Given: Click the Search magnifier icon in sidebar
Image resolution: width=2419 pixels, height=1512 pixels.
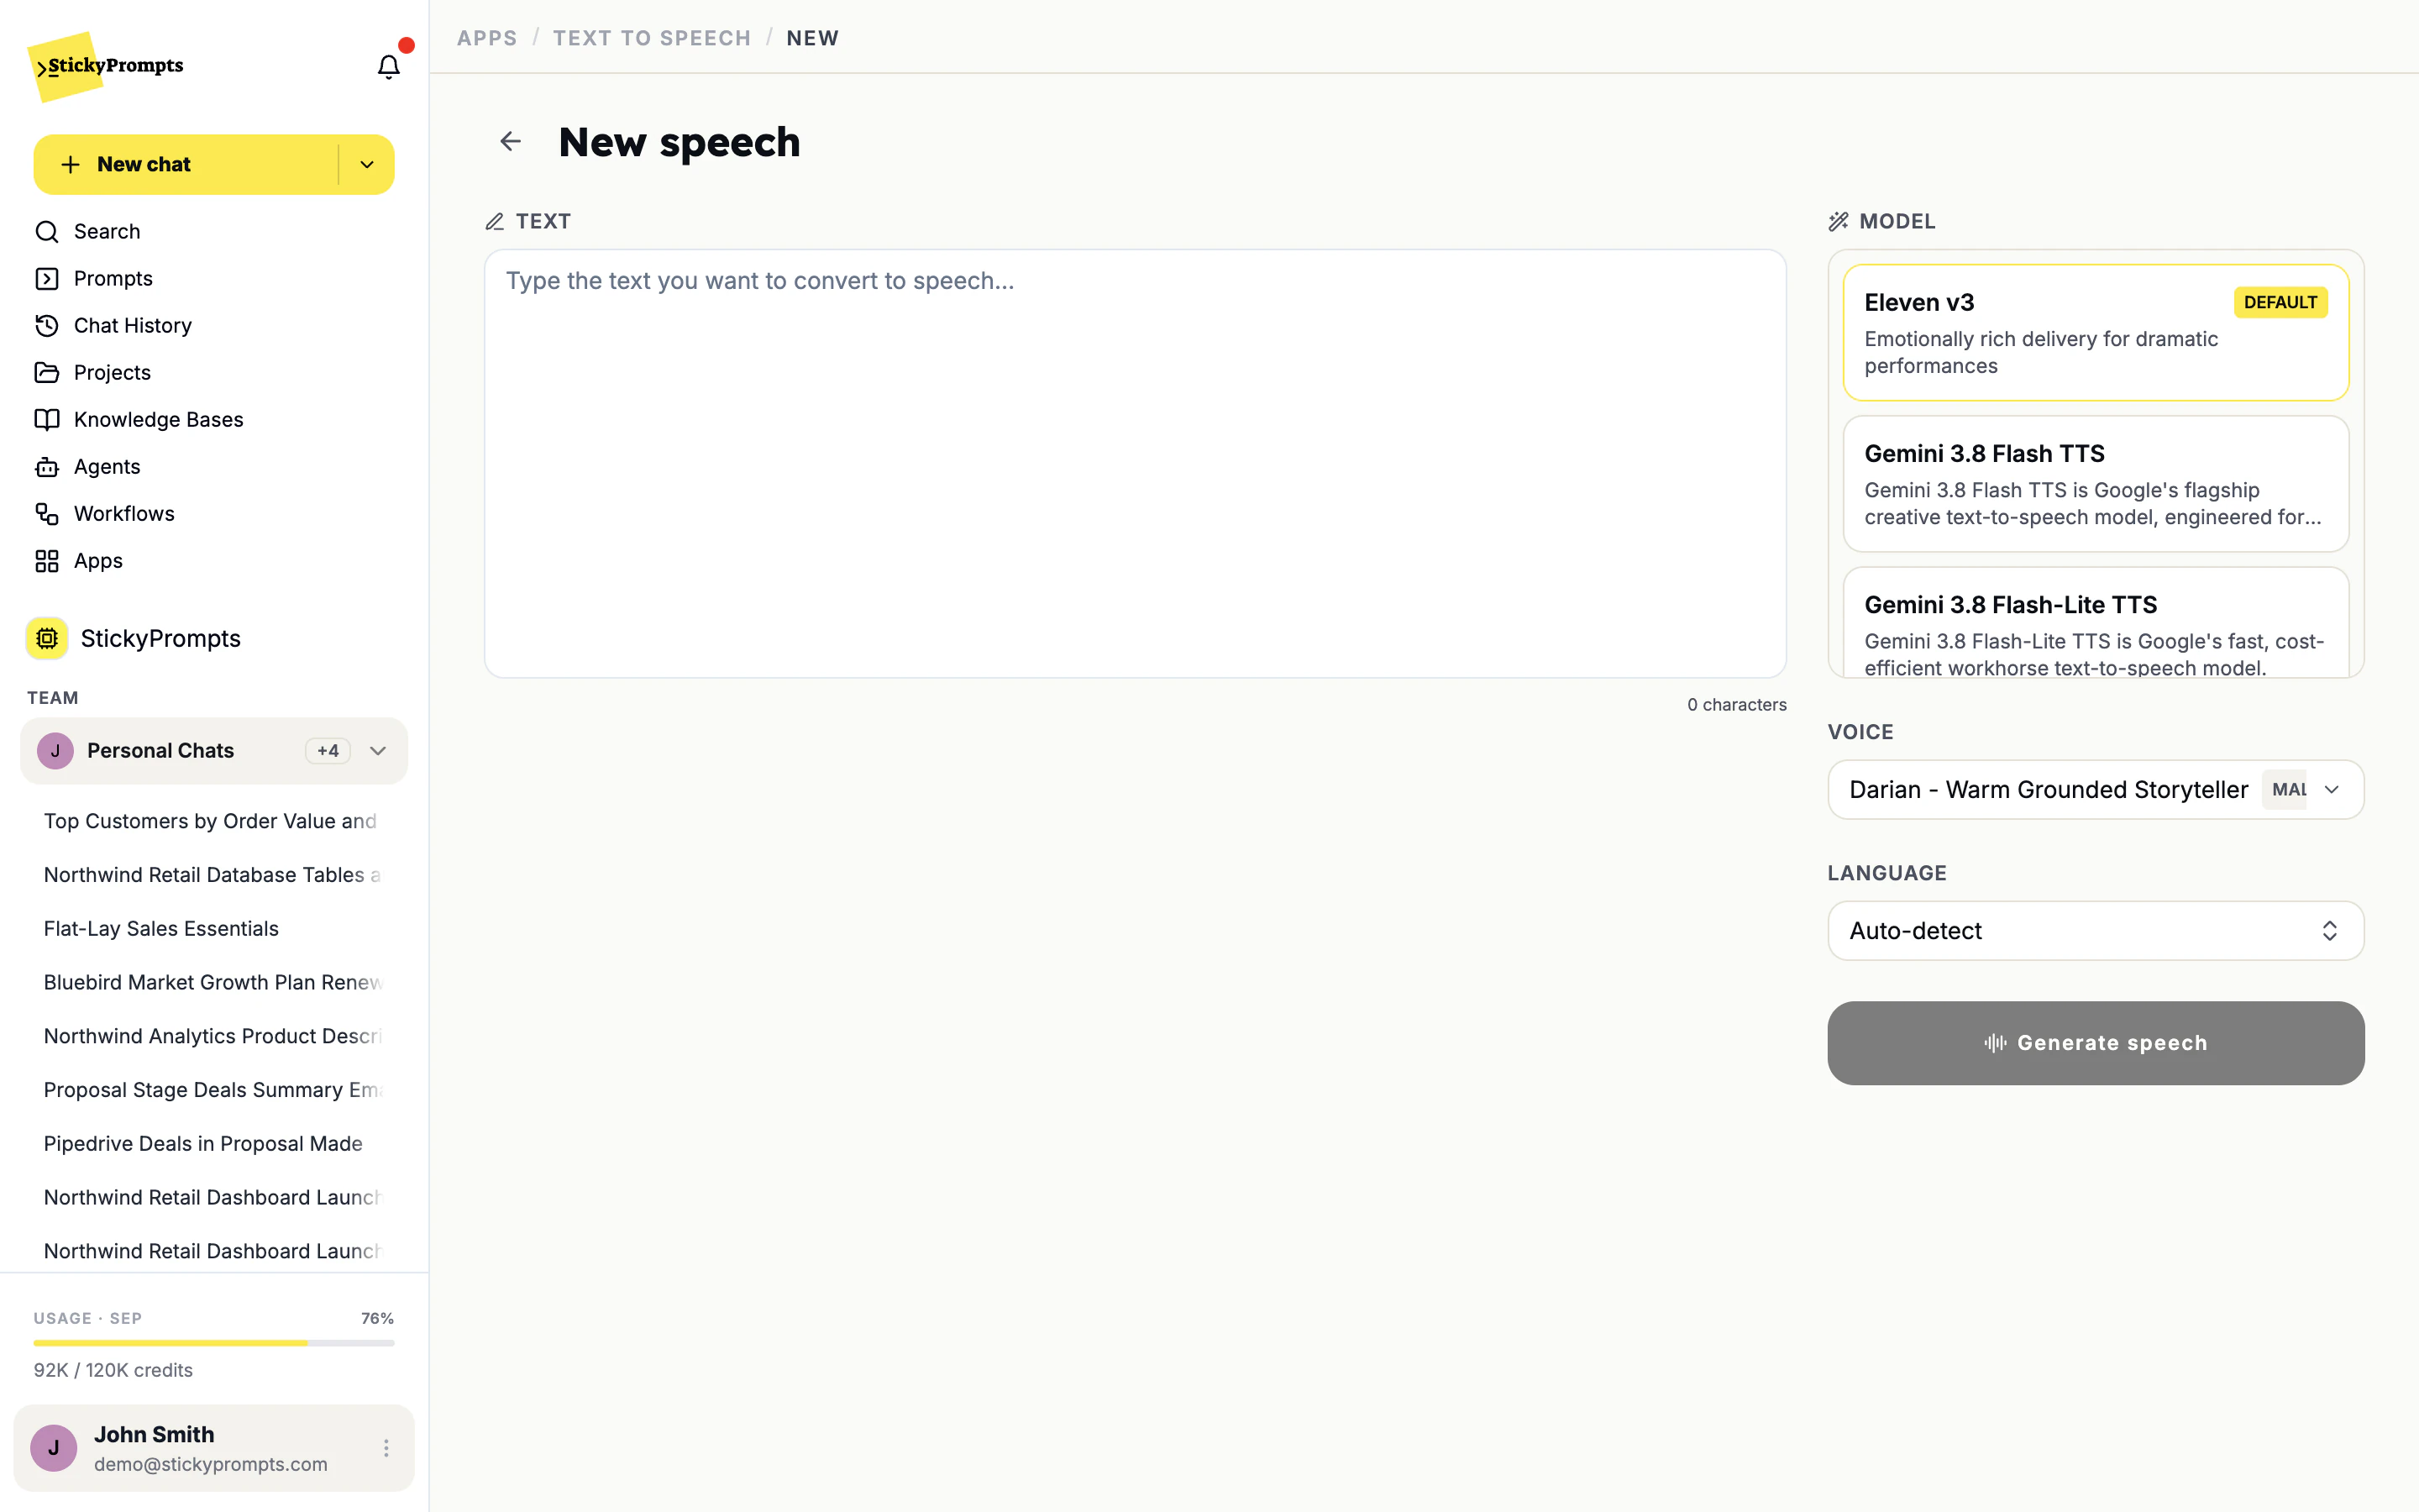Looking at the screenshot, I should 47,232.
